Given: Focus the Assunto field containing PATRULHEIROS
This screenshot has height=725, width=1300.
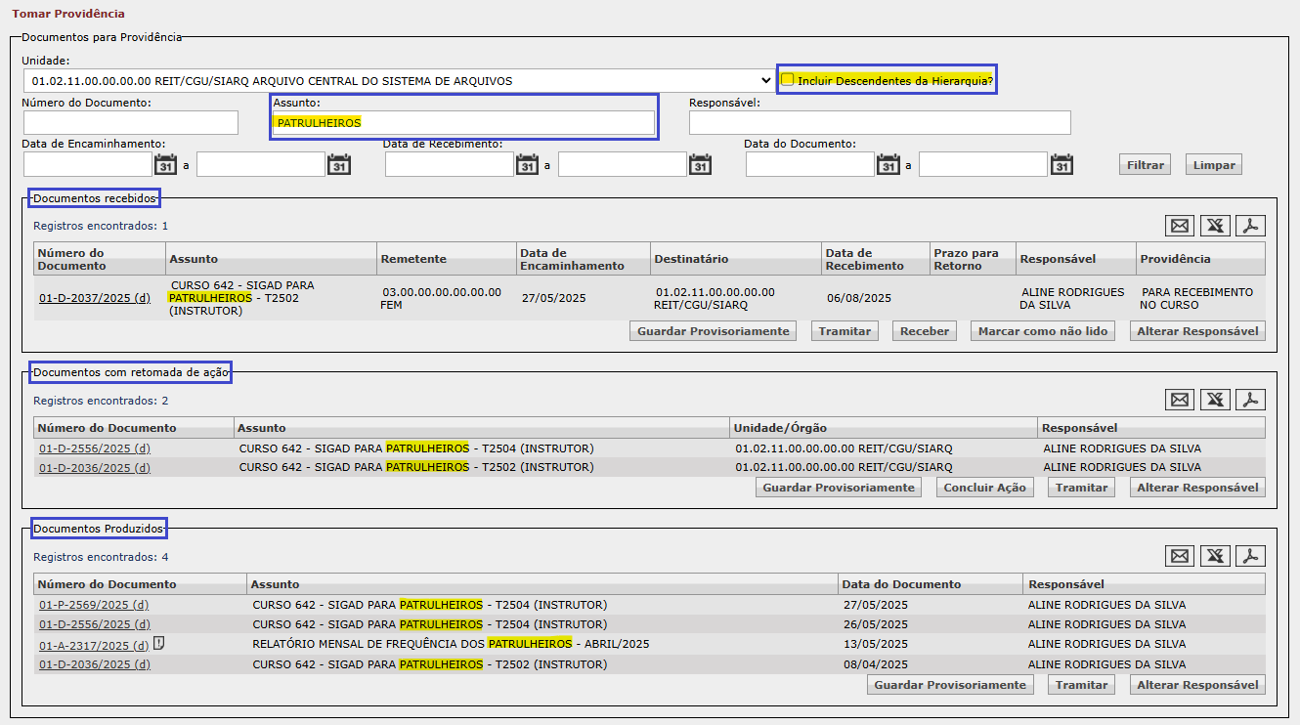Looking at the screenshot, I should (463, 123).
